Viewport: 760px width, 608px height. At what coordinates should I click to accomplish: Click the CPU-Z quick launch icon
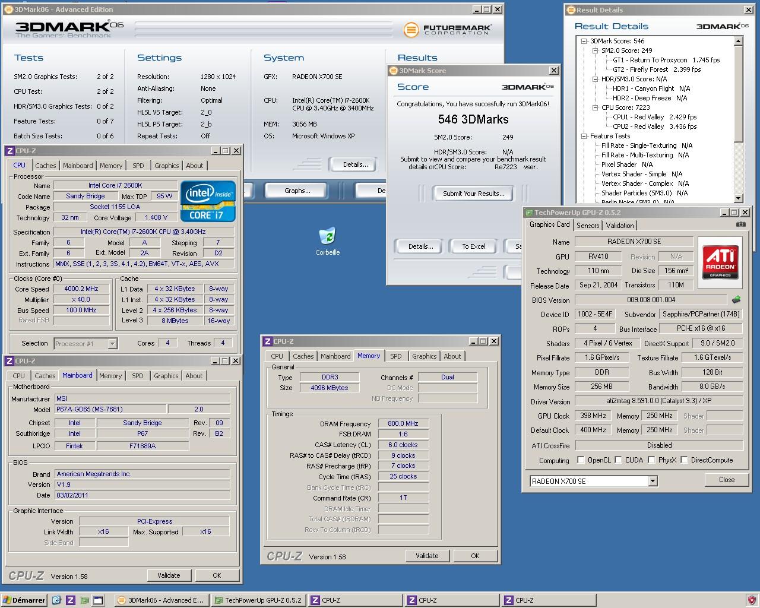[x=70, y=600]
